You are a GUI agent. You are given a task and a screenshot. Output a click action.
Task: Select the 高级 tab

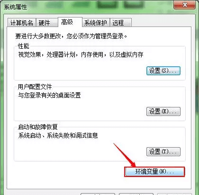point(70,22)
